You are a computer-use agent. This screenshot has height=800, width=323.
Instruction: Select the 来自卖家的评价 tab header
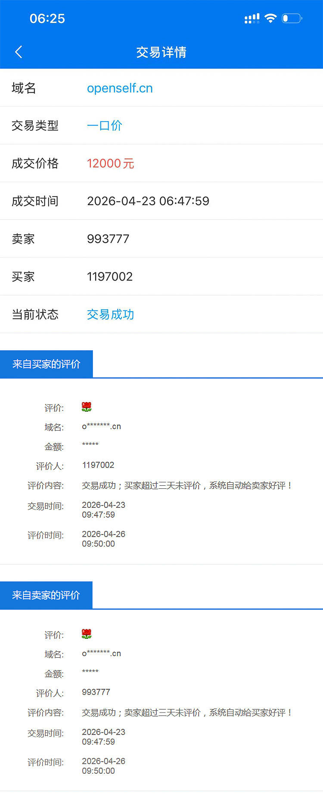tap(46, 595)
